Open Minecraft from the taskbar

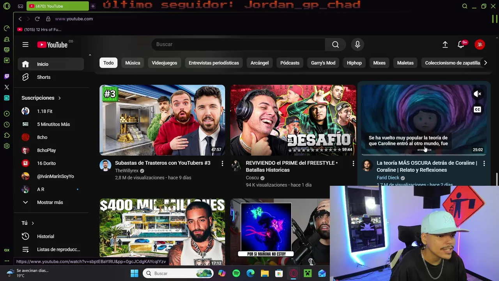pyautogui.click(x=308, y=274)
